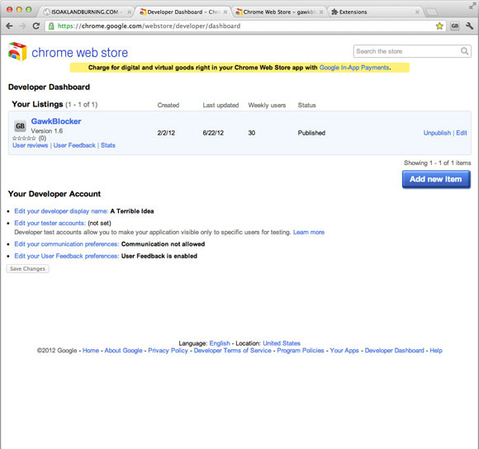Viewport: 479px width, 449px height.
Task: Toggle fullscreen arrows at window corner
Action: click(472, 6)
